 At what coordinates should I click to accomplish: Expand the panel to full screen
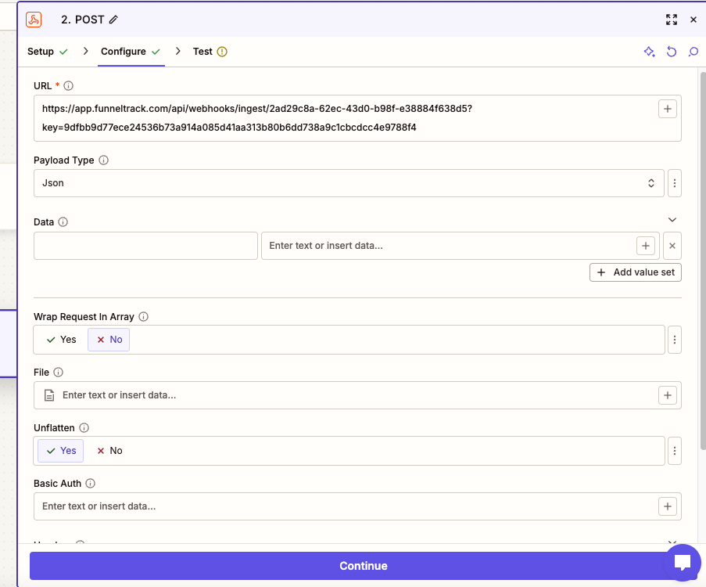[x=672, y=20]
